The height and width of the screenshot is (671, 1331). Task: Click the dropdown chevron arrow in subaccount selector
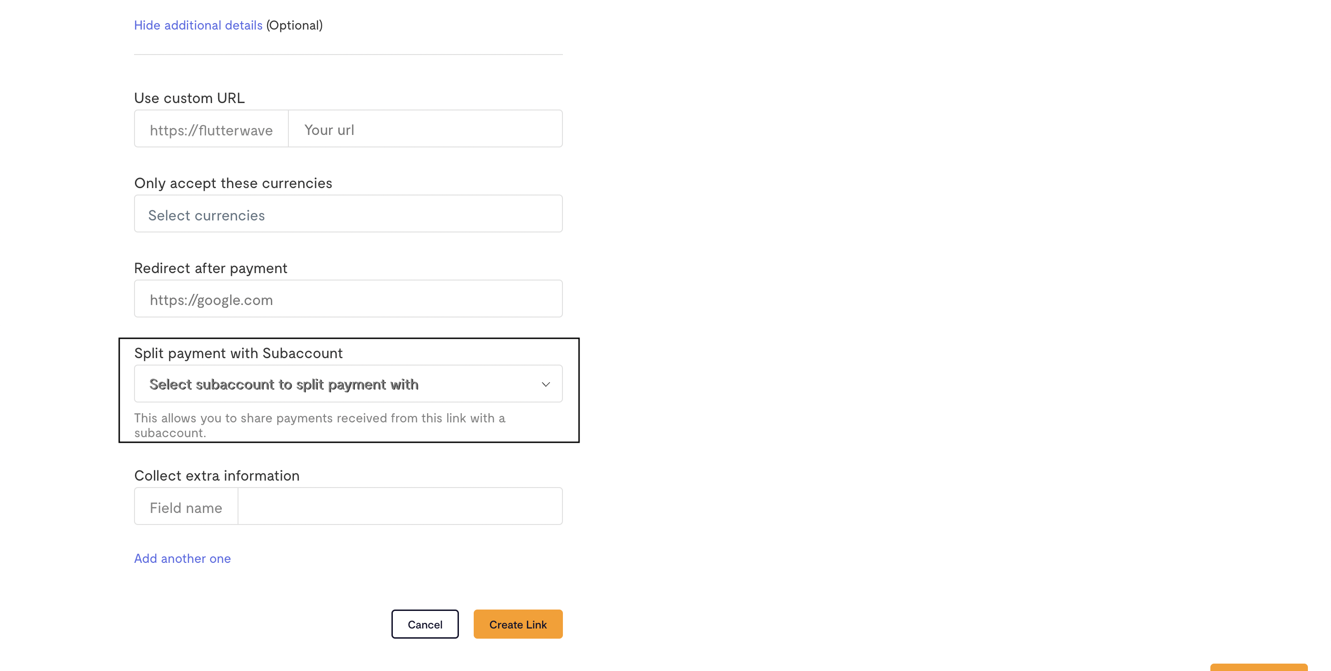click(545, 384)
